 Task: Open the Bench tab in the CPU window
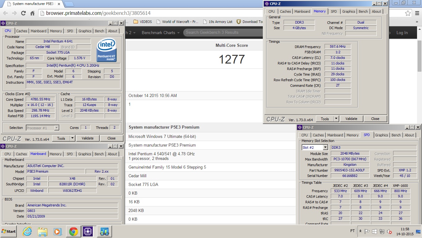pyautogui.click(x=99, y=31)
